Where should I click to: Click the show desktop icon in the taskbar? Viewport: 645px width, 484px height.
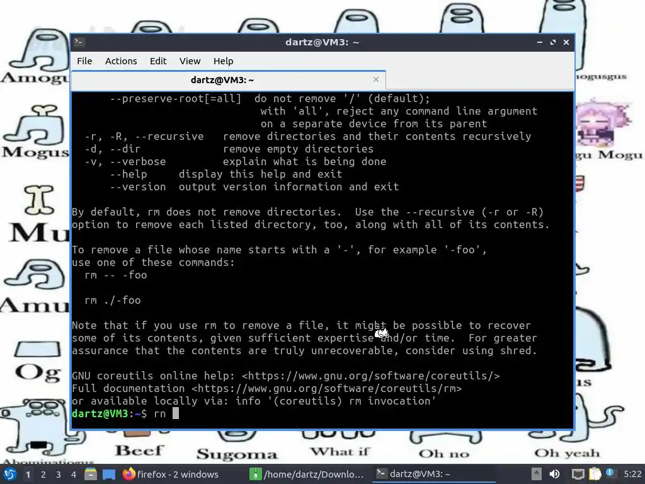[x=109, y=475]
